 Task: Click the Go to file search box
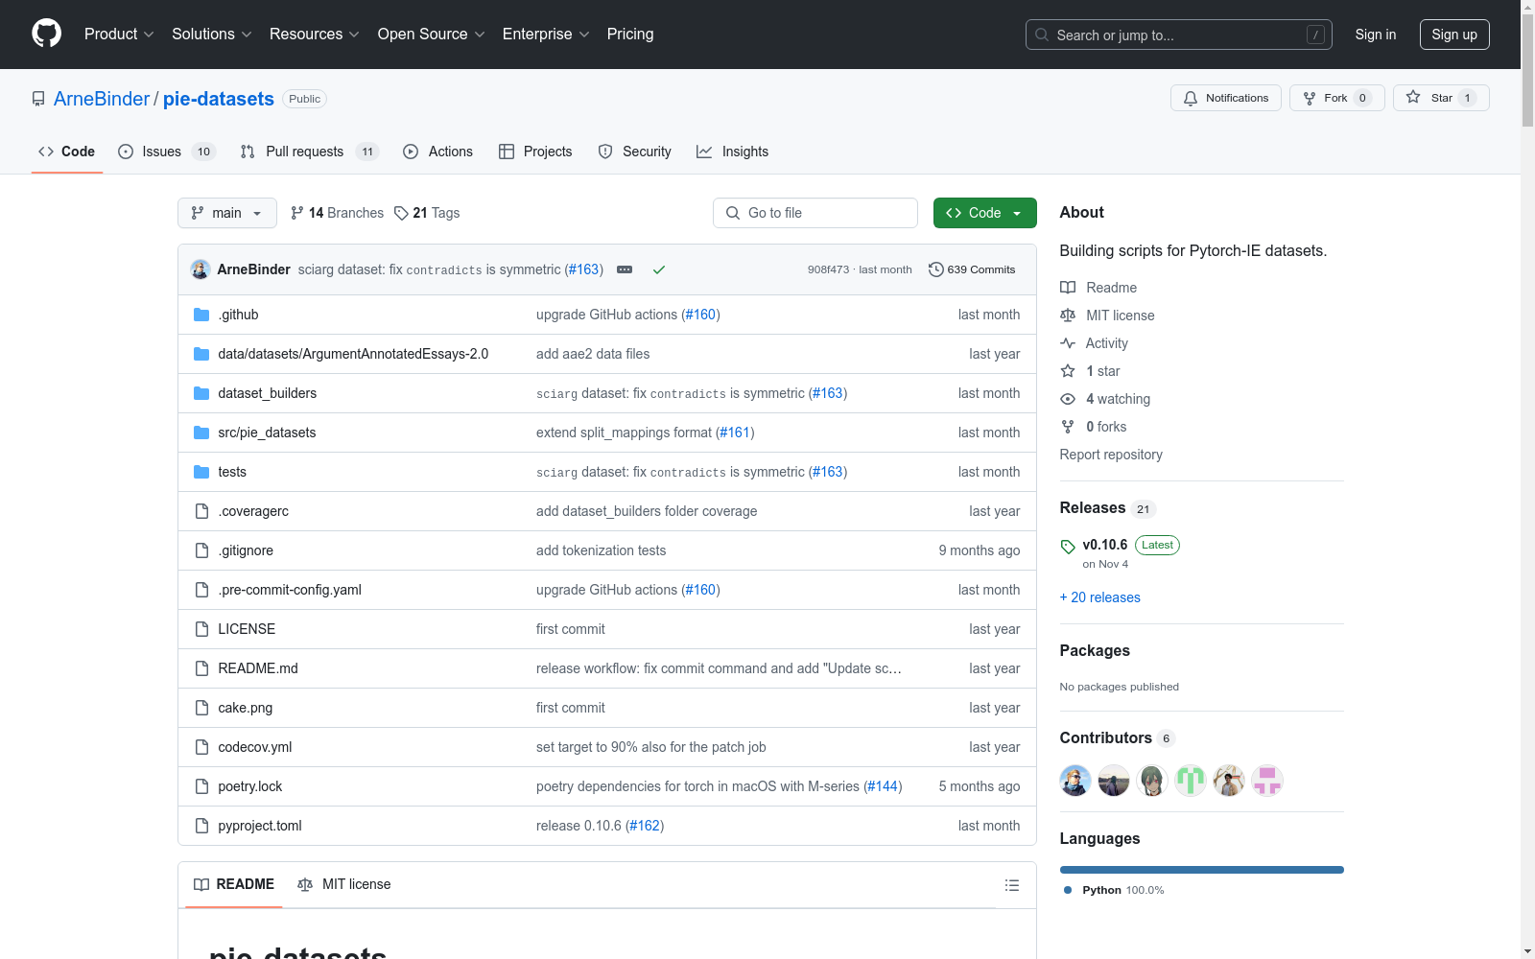[x=815, y=213]
